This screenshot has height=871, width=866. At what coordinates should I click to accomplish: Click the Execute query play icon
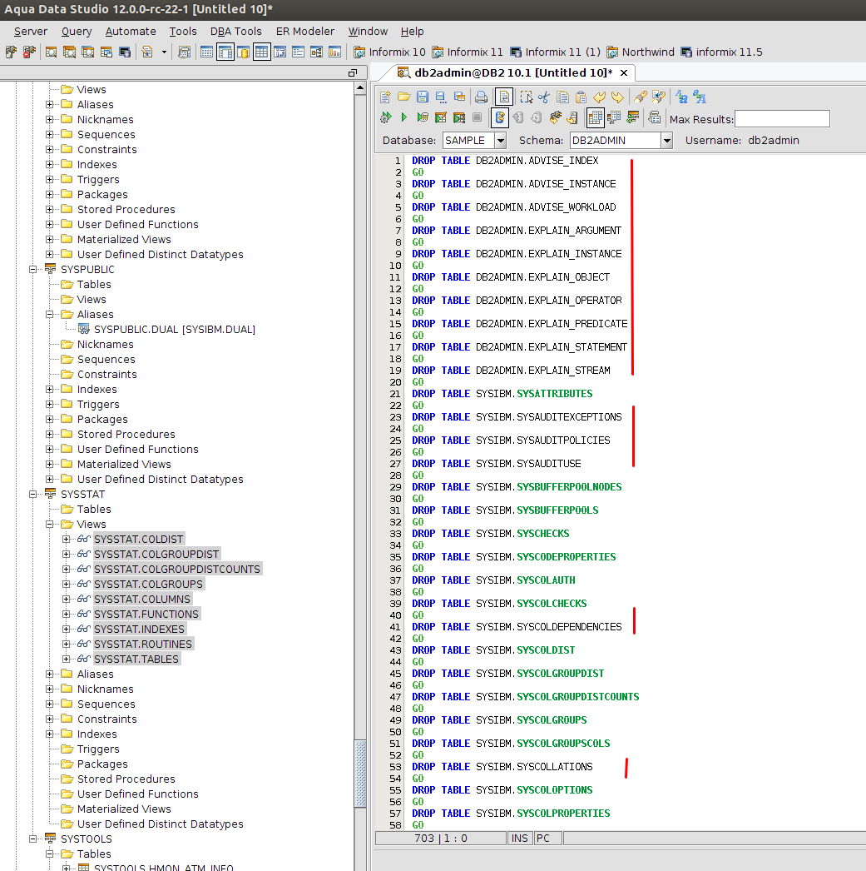point(404,117)
